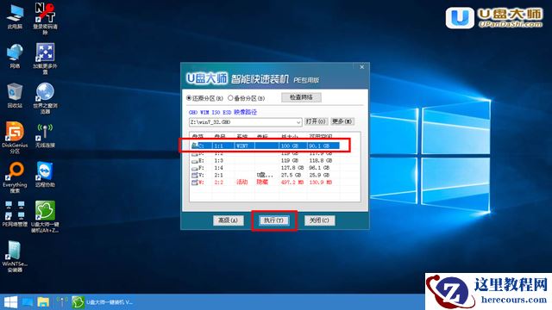This screenshot has width=552, height=310.
Task: Click the 执行(Y) button
Action: (x=274, y=220)
